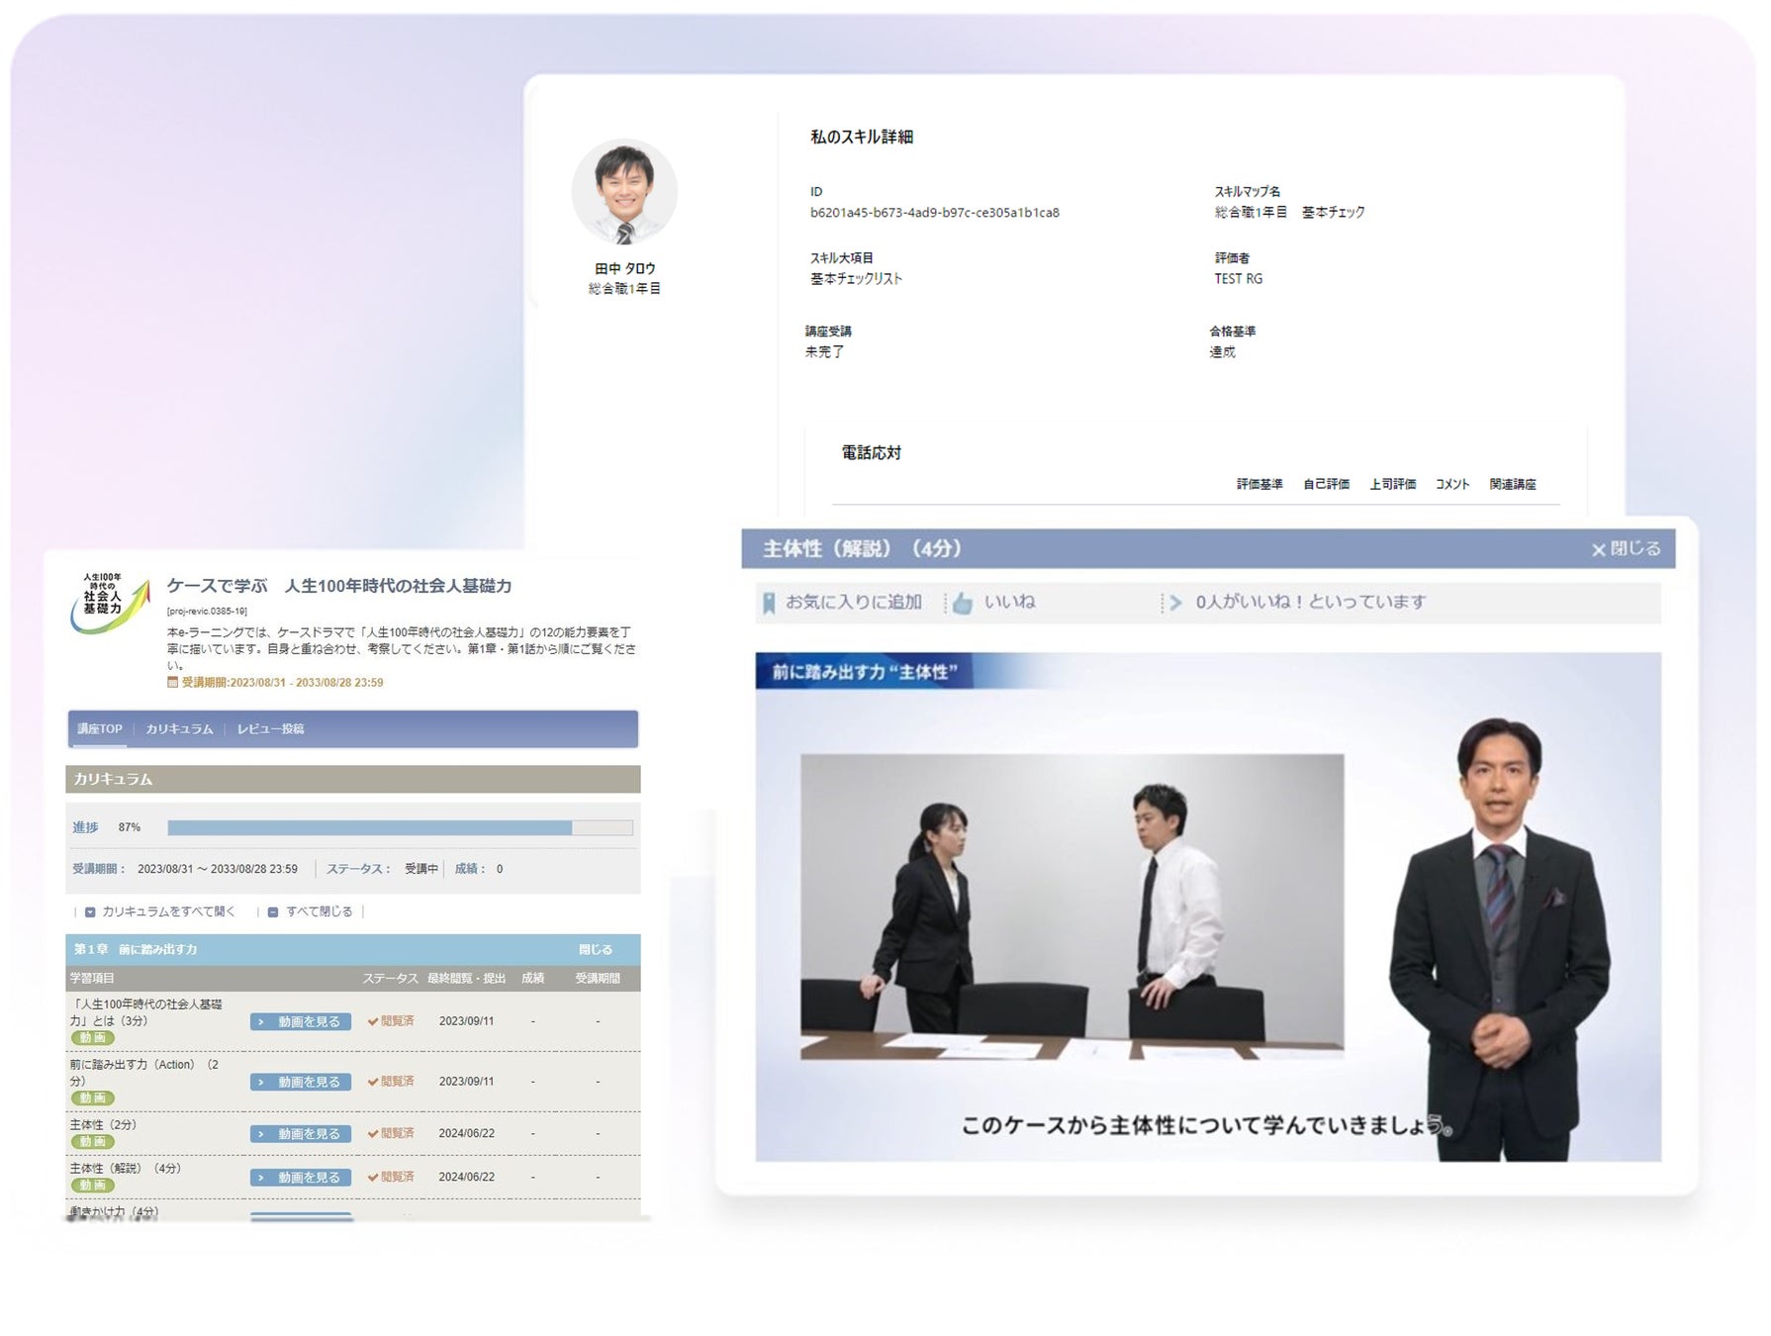The height and width of the screenshot is (1336, 1771).
Task: Click the 2024/06/22 date in the 主体性（2分） row
Action: click(x=467, y=1134)
